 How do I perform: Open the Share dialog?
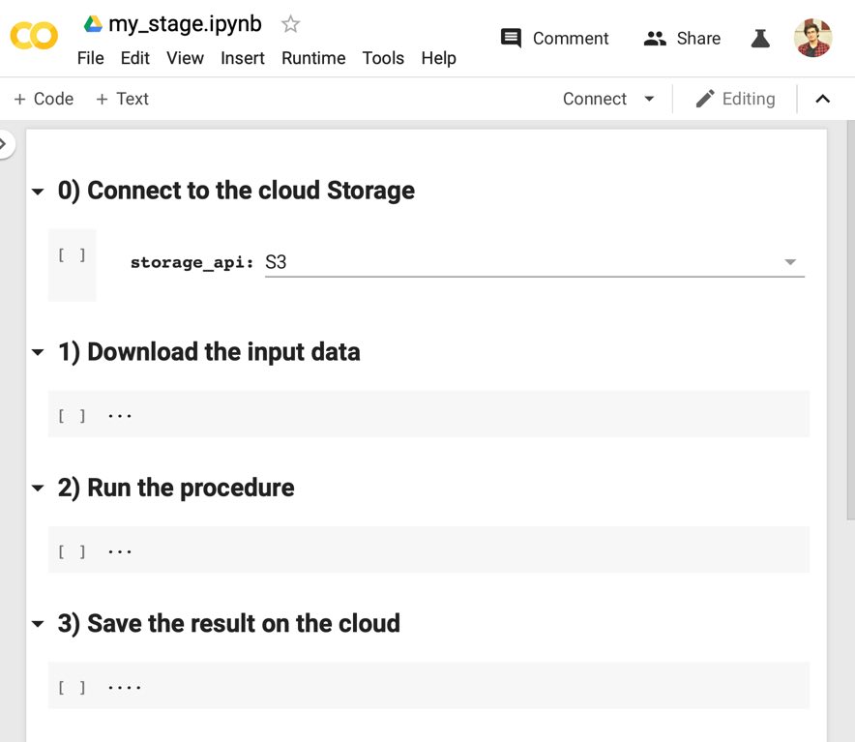682,39
